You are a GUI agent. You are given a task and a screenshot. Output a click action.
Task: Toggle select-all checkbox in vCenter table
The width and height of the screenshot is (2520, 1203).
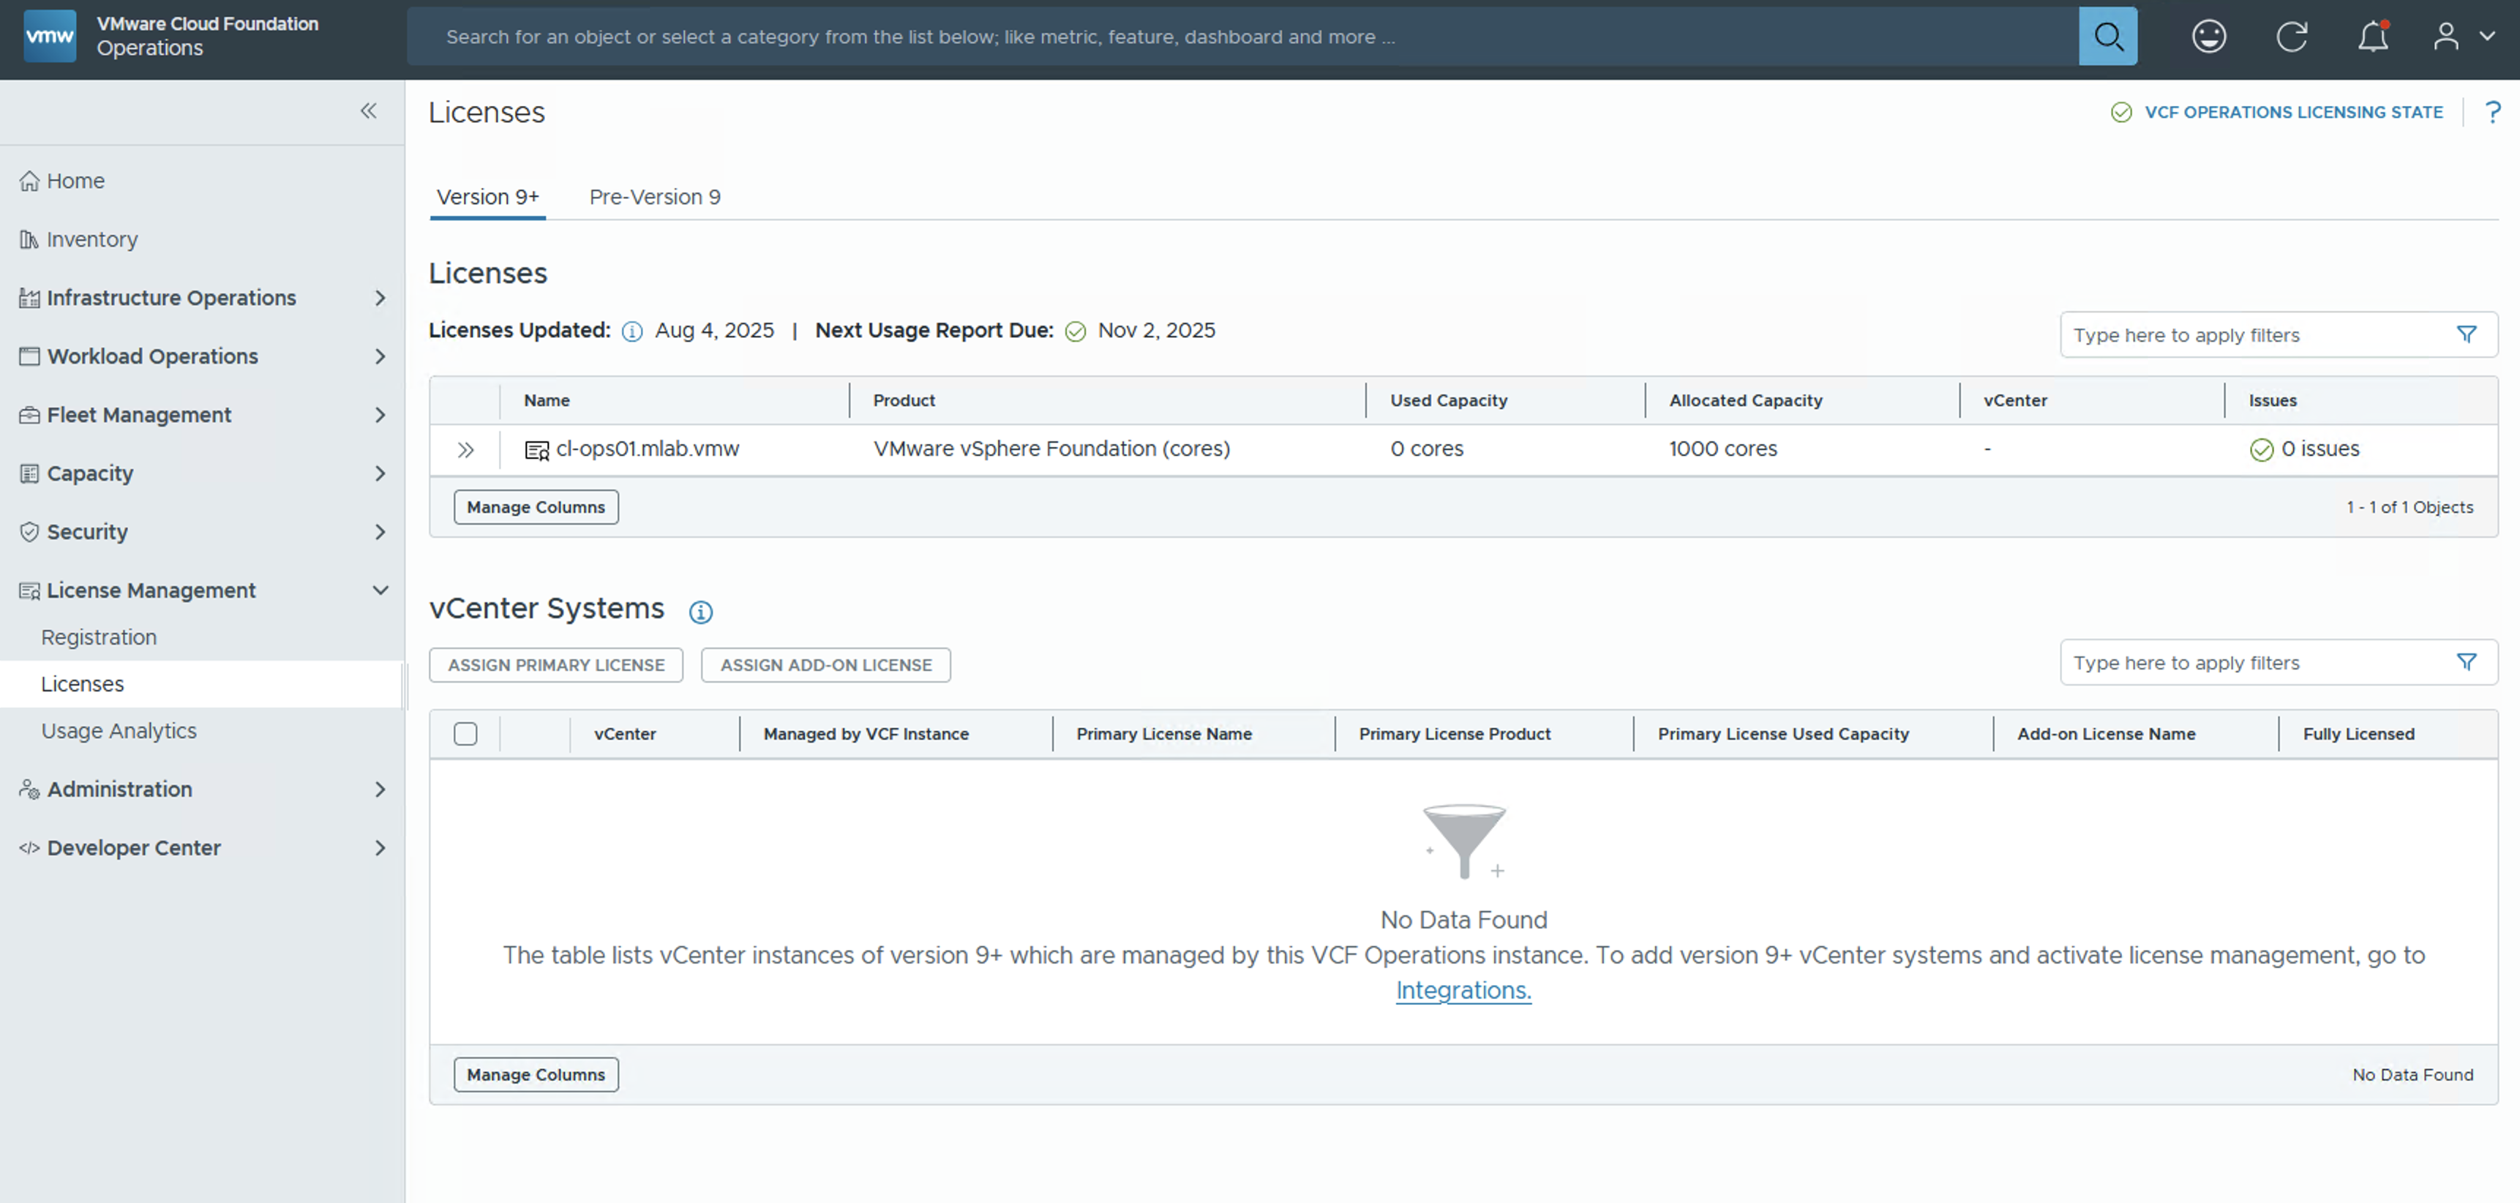(465, 733)
